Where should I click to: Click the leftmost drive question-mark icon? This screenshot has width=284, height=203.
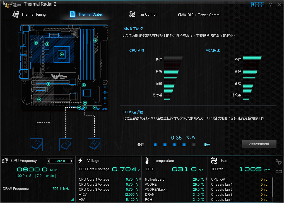pyautogui.click(x=36, y=145)
